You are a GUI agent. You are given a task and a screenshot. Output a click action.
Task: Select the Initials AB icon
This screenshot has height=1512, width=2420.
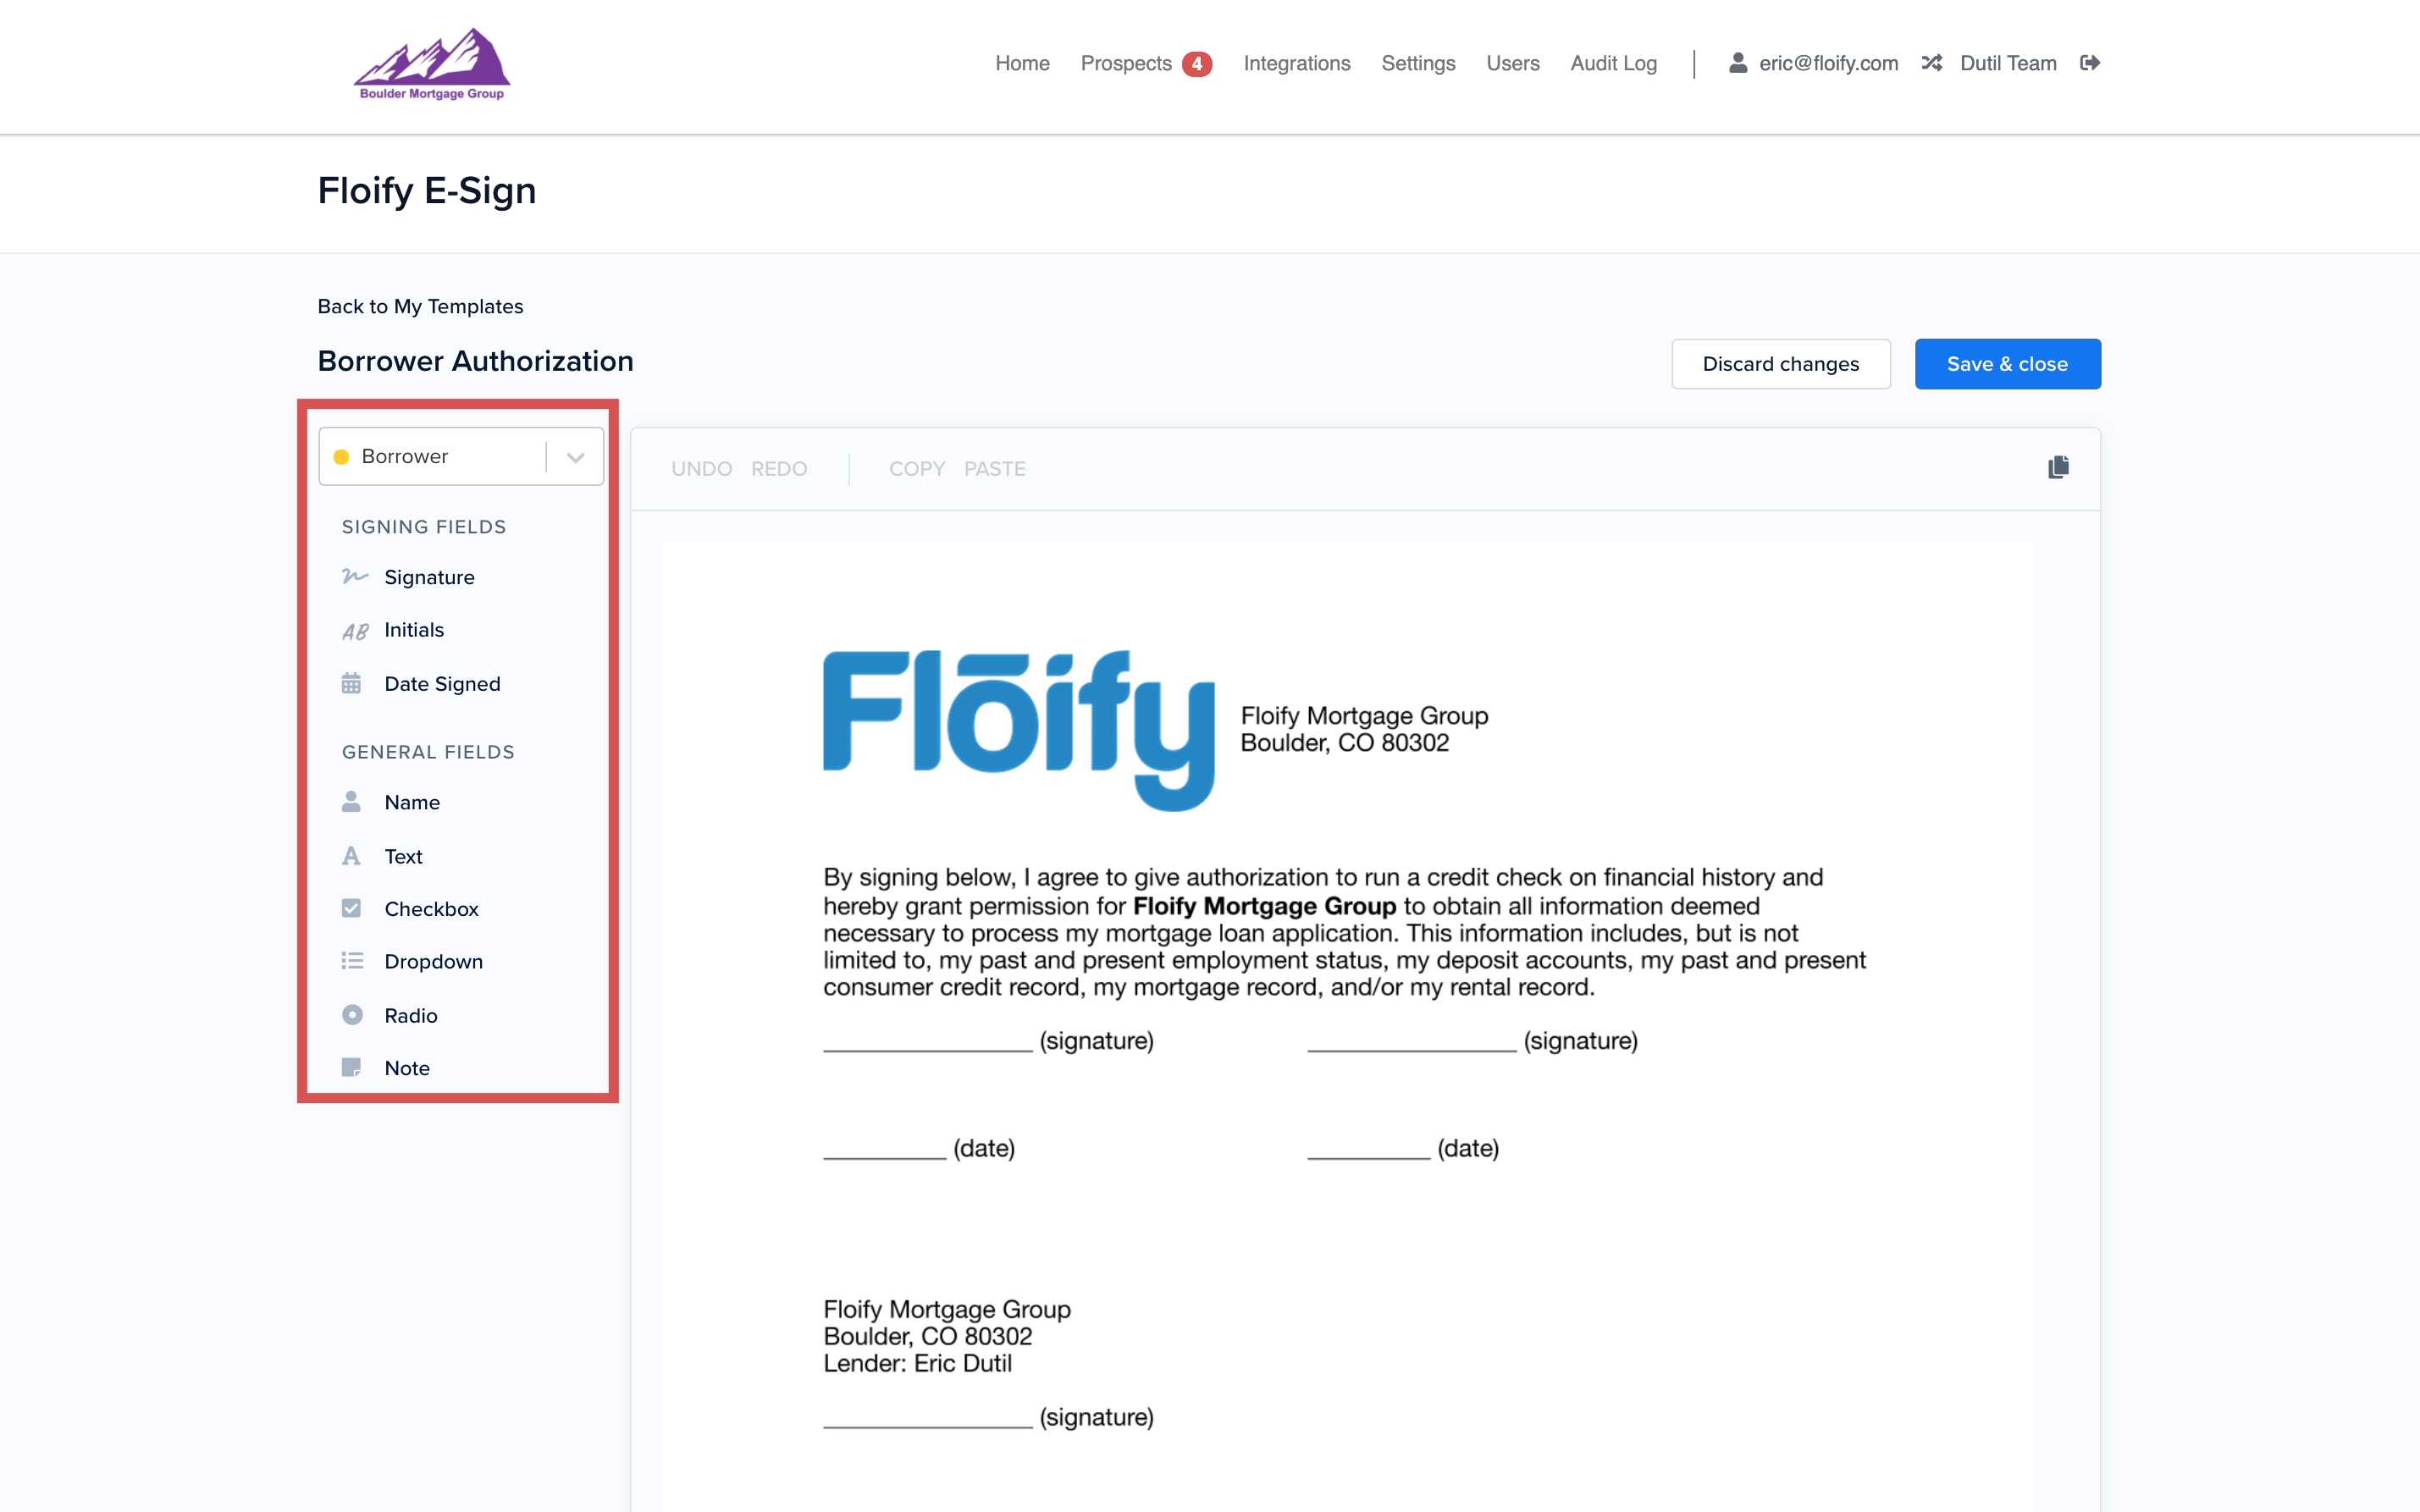click(x=355, y=631)
